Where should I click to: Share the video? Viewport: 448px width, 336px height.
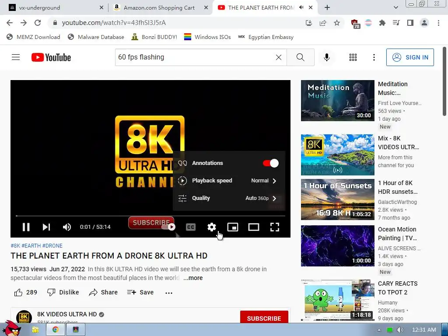(103, 292)
